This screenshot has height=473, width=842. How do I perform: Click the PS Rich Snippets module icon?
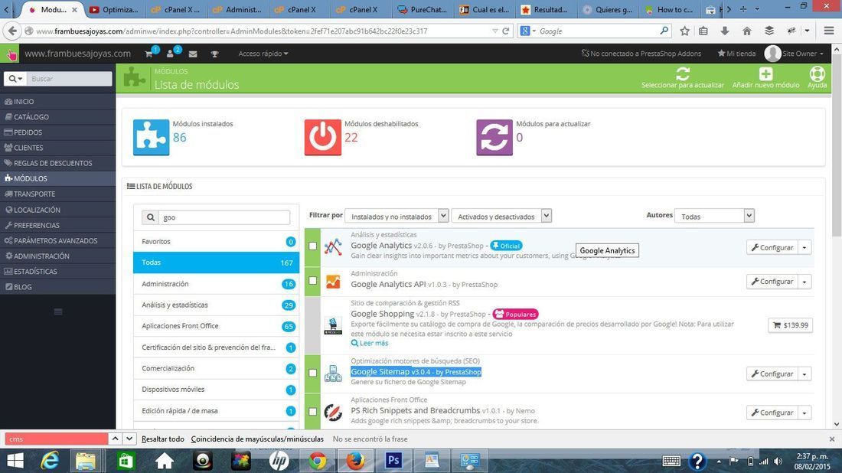333,412
